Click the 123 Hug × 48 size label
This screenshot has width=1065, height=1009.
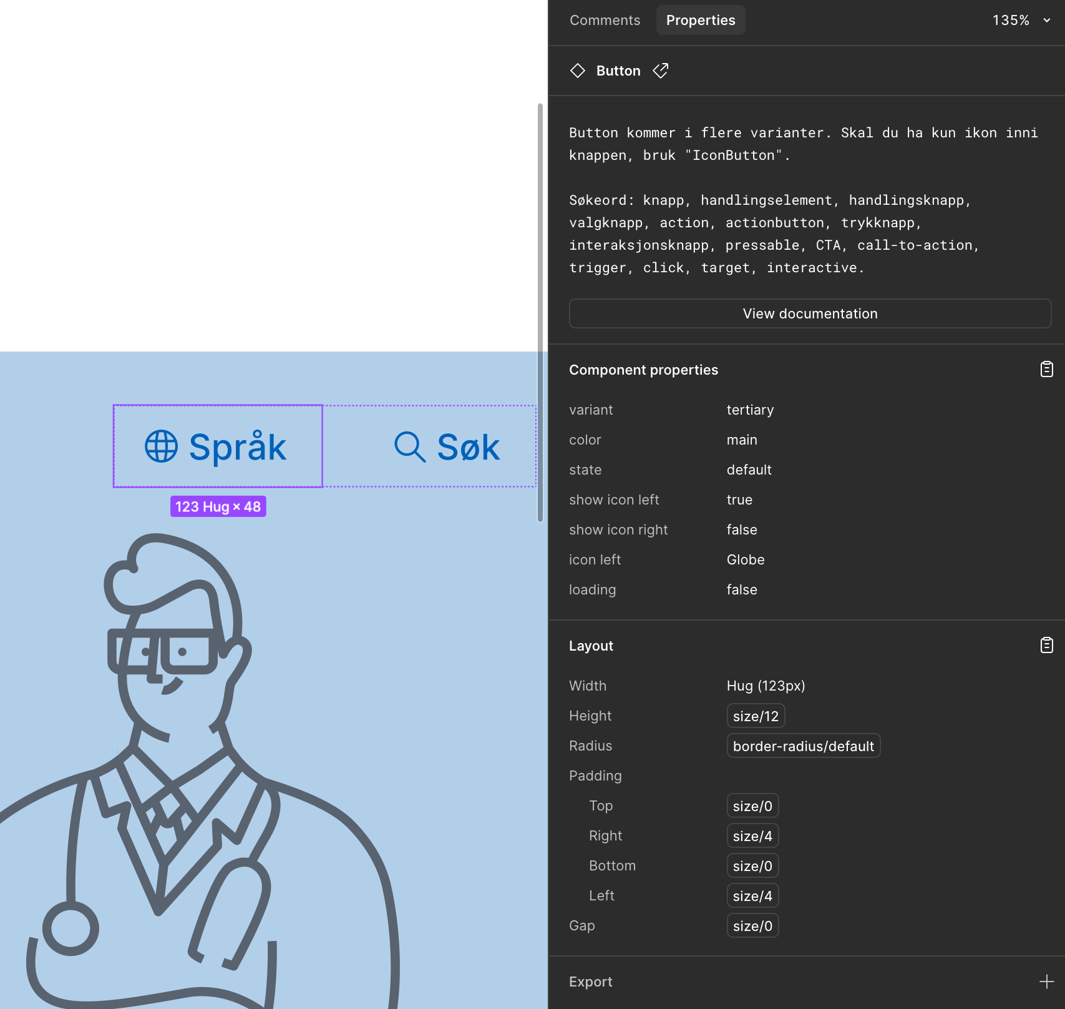tap(218, 506)
